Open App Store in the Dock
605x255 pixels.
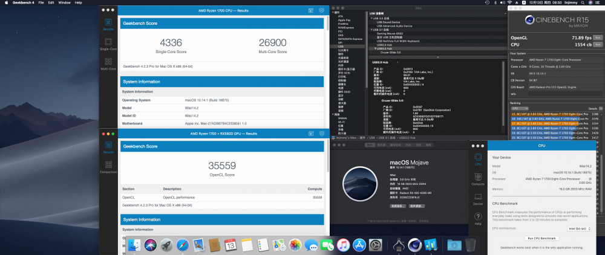(359, 244)
